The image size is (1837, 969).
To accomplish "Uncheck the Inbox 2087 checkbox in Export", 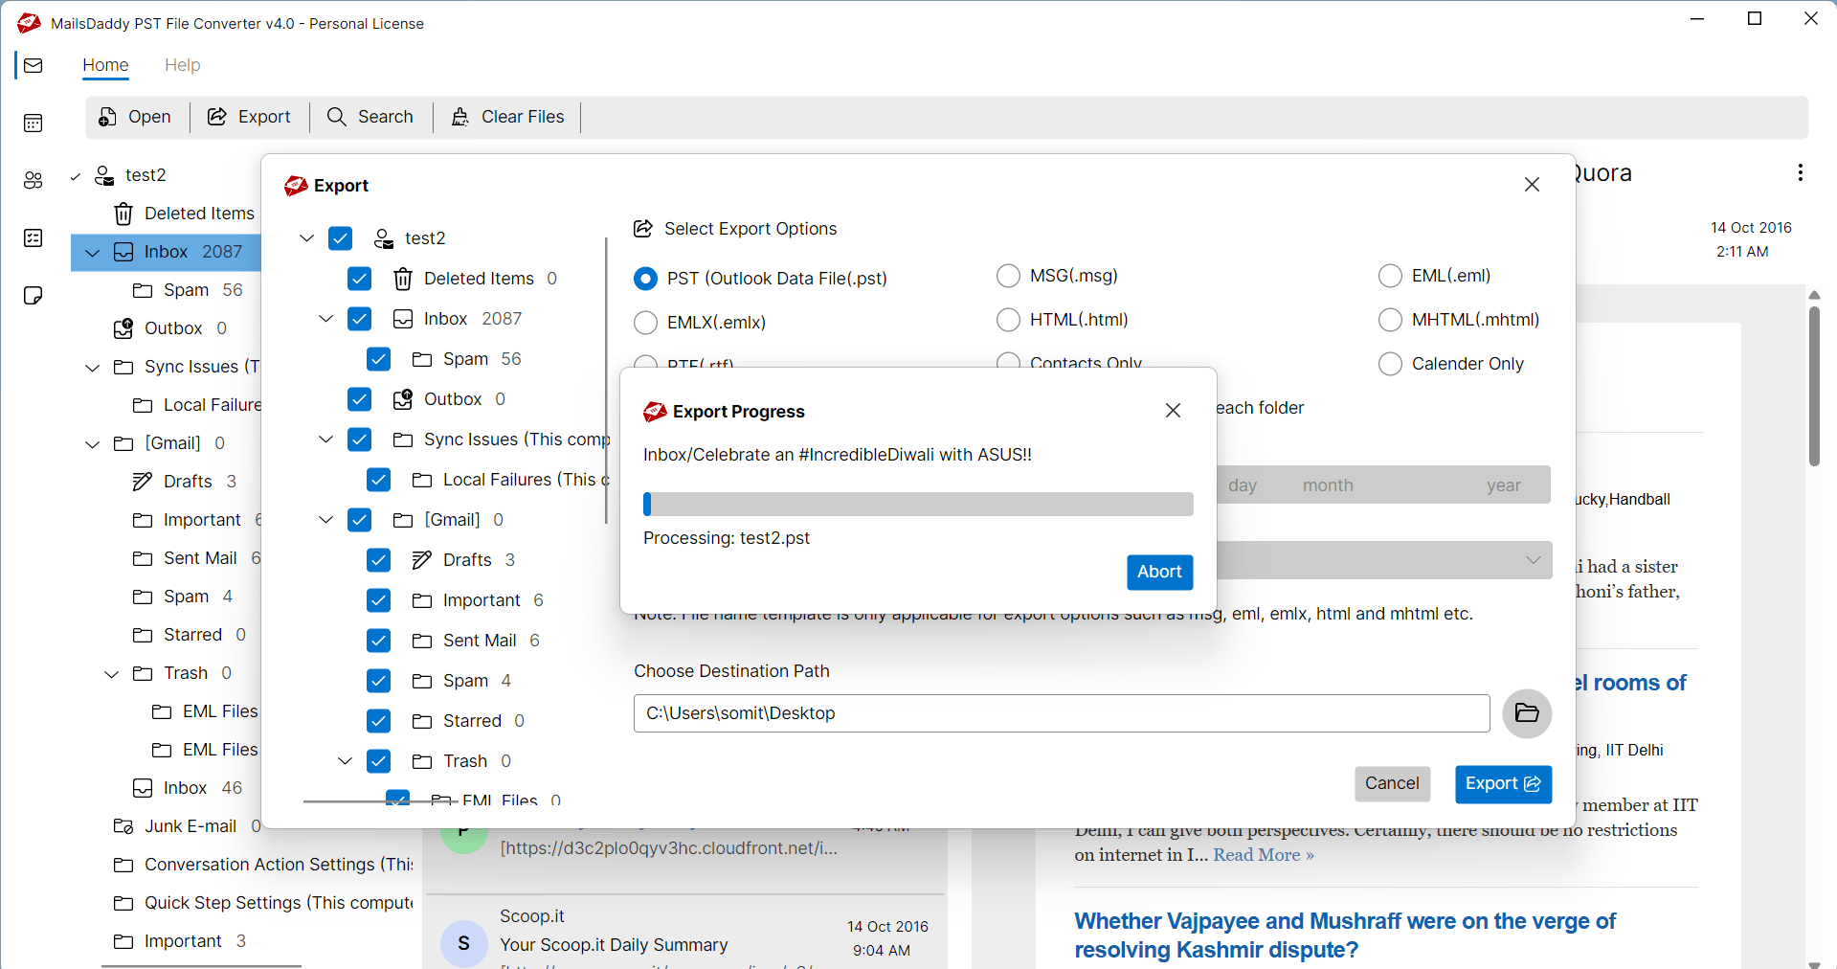I will [x=359, y=319].
